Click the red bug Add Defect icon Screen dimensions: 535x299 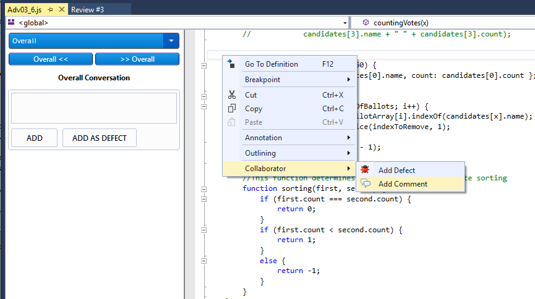coord(366,170)
